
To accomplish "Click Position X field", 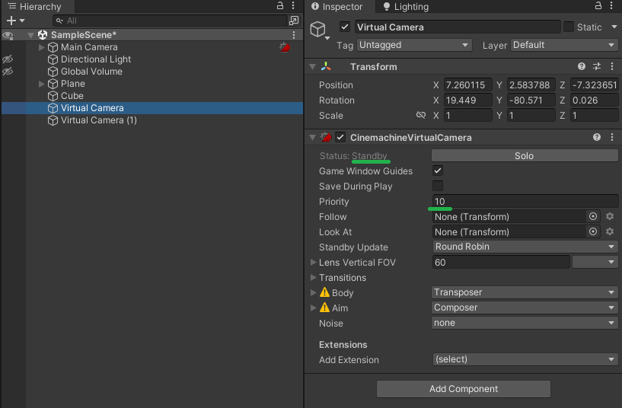I will click(x=467, y=84).
